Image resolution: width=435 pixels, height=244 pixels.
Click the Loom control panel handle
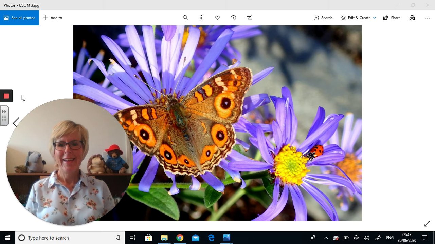point(4,116)
